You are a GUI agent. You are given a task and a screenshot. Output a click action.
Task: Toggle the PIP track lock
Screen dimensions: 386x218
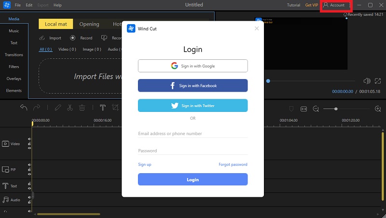(29, 169)
